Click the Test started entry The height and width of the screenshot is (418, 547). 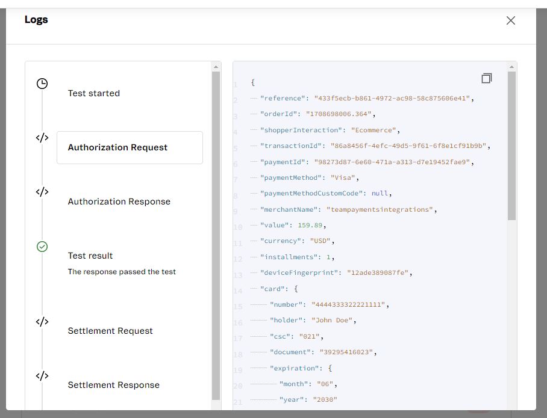tap(93, 93)
